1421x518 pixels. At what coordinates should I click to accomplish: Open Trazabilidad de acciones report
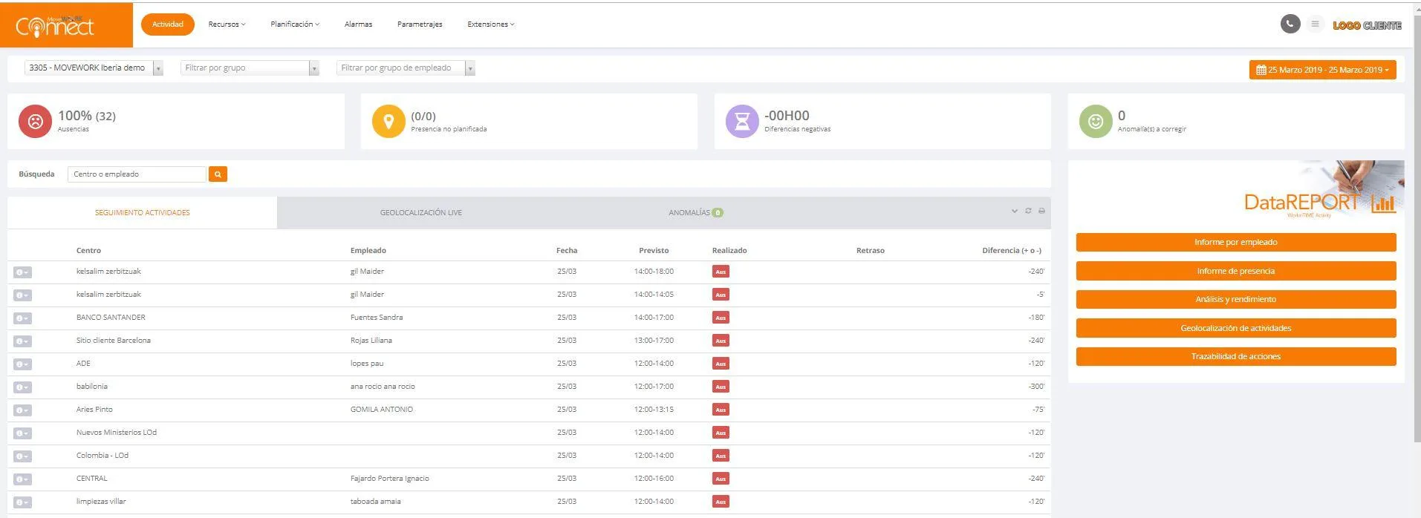point(1236,357)
